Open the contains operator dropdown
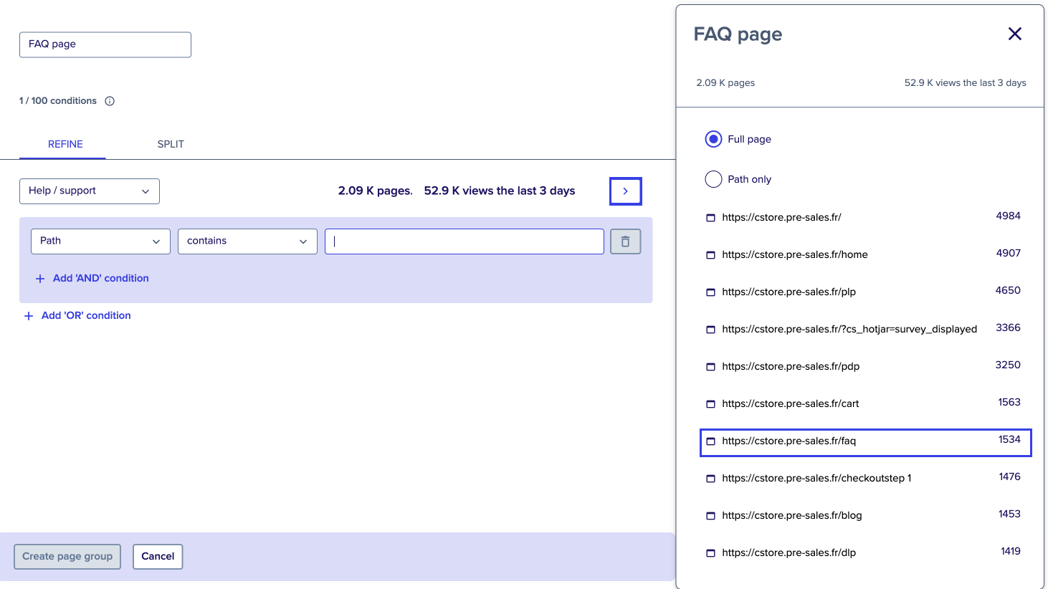The height and width of the screenshot is (589, 1048). [247, 241]
